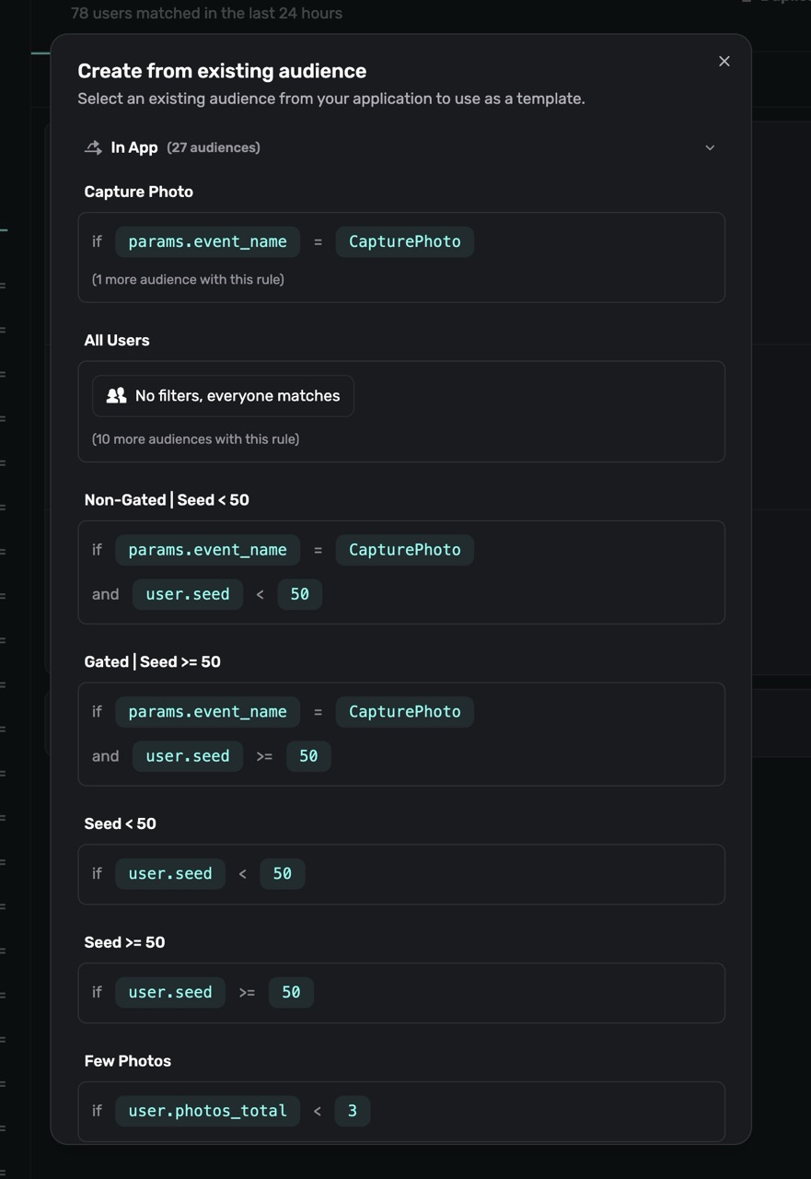Click the users icon in All Users rule

[116, 396]
